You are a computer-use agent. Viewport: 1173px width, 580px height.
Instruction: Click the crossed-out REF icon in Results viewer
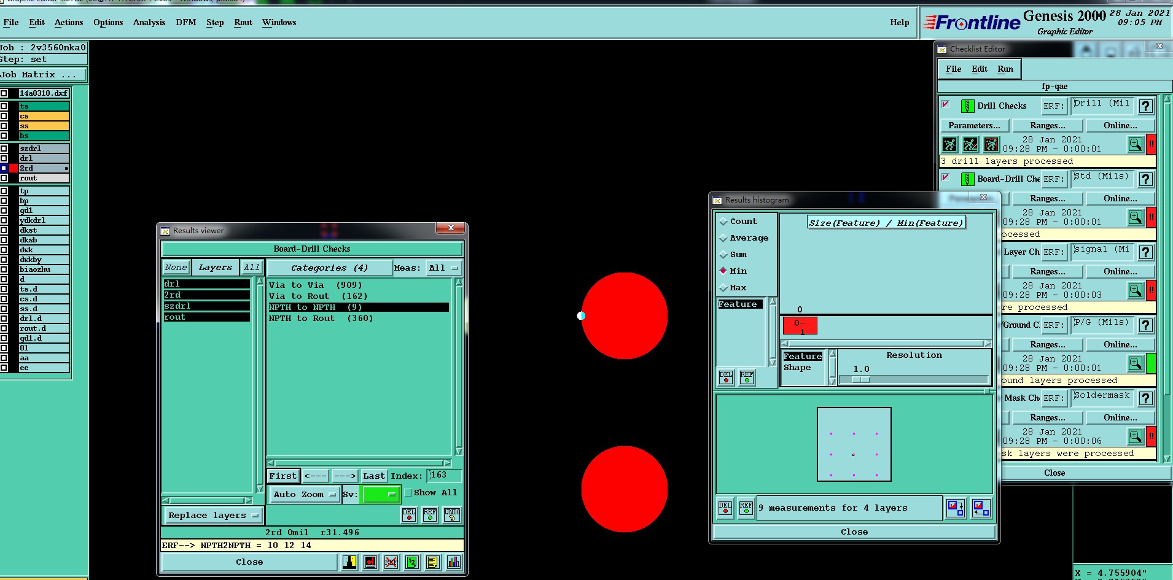[391, 562]
